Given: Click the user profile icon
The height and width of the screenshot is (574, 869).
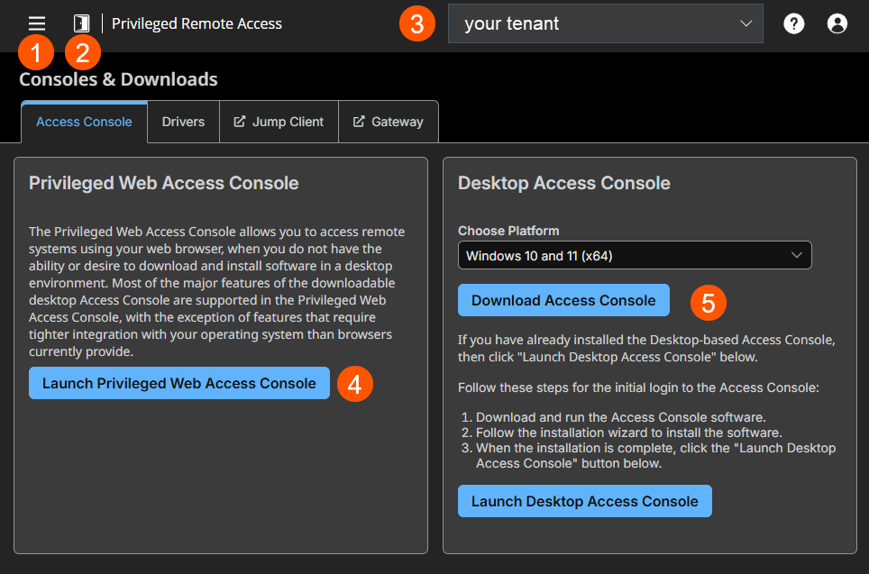Looking at the screenshot, I should click(x=837, y=23).
